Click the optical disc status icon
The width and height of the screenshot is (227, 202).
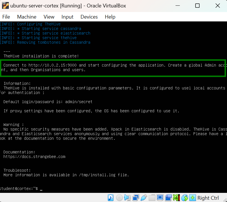[x=119, y=198]
